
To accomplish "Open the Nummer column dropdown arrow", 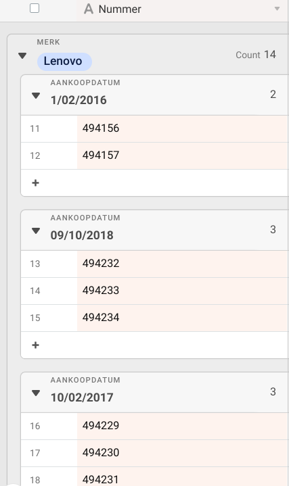I will click(x=277, y=9).
